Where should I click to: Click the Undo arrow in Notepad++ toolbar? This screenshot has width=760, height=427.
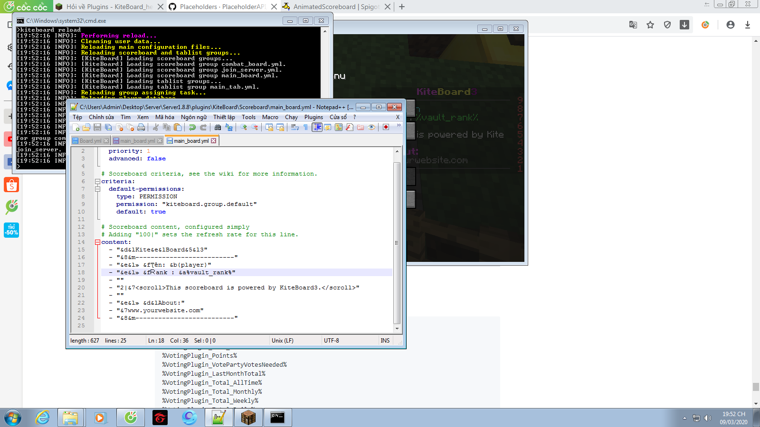click(192, 127)
